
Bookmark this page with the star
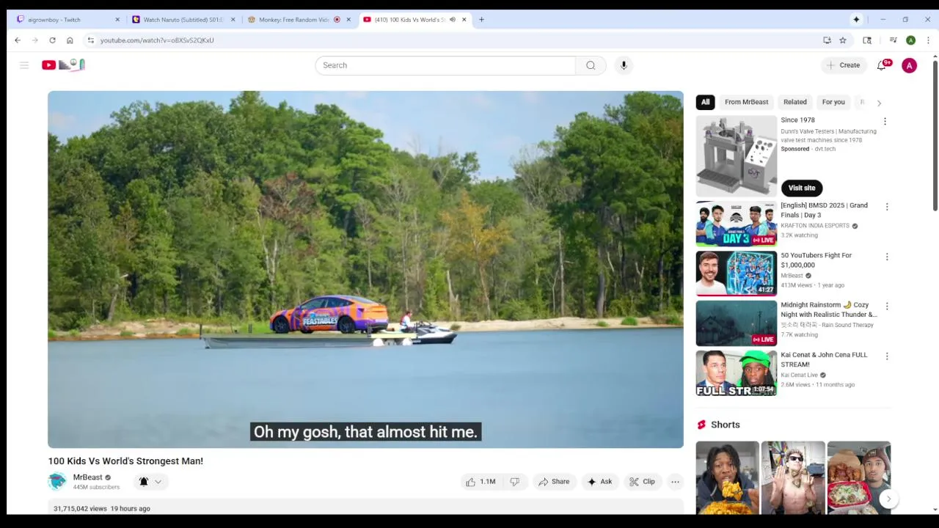pos(843,40)
